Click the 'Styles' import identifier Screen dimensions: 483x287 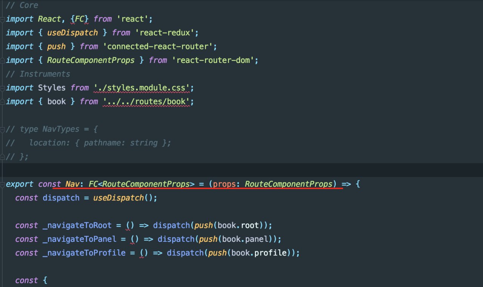tap(52, 88)
